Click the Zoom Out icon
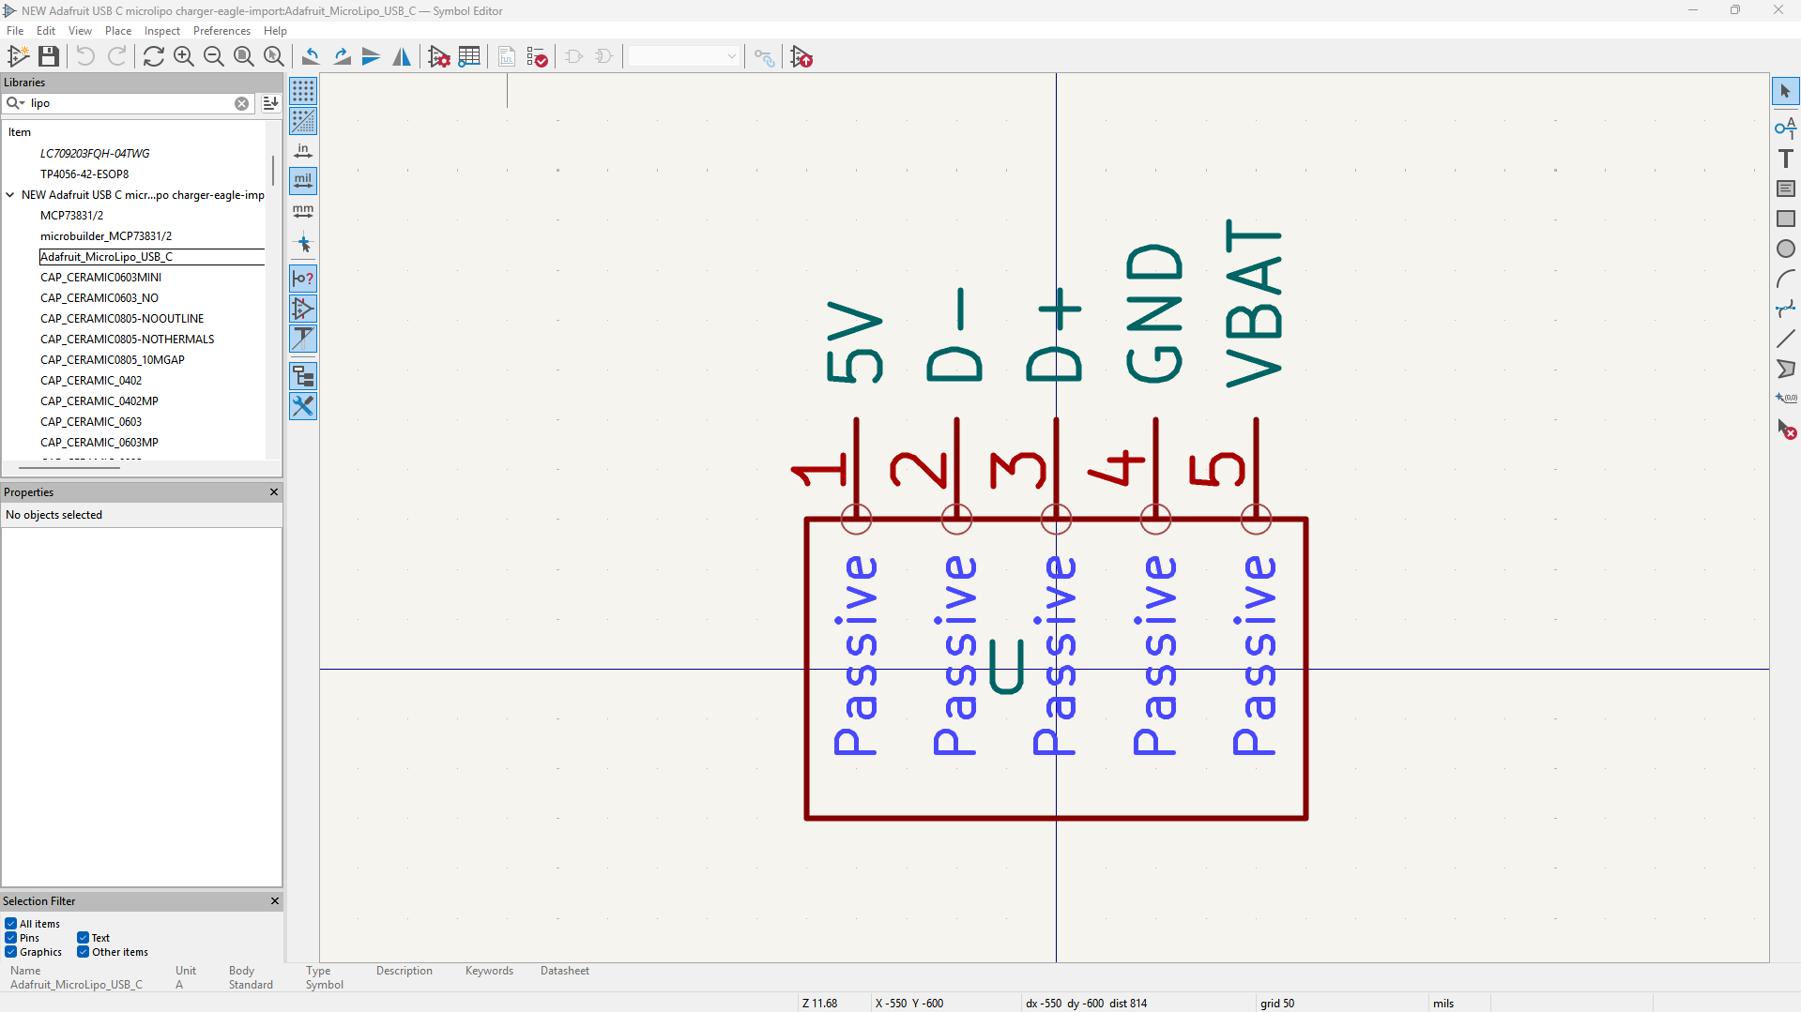 tap(214, 56)
